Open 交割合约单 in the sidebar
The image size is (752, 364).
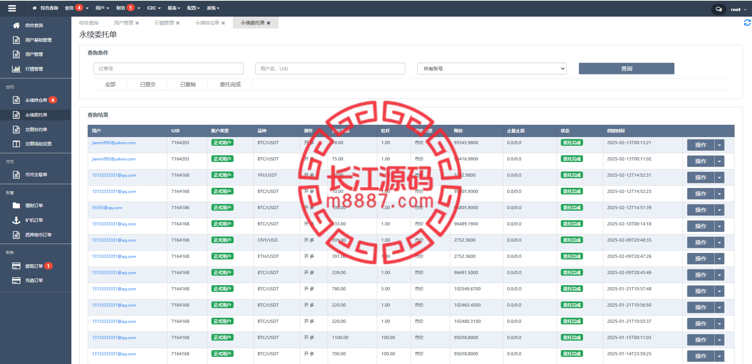[35, 130]
